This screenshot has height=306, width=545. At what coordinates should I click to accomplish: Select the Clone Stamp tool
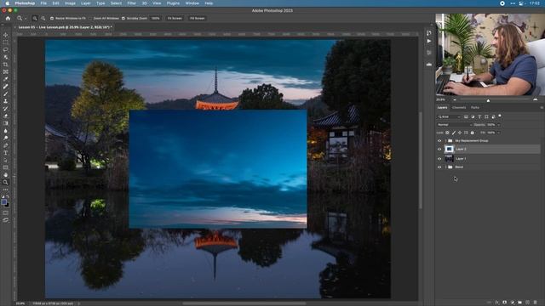pos(6,101)
